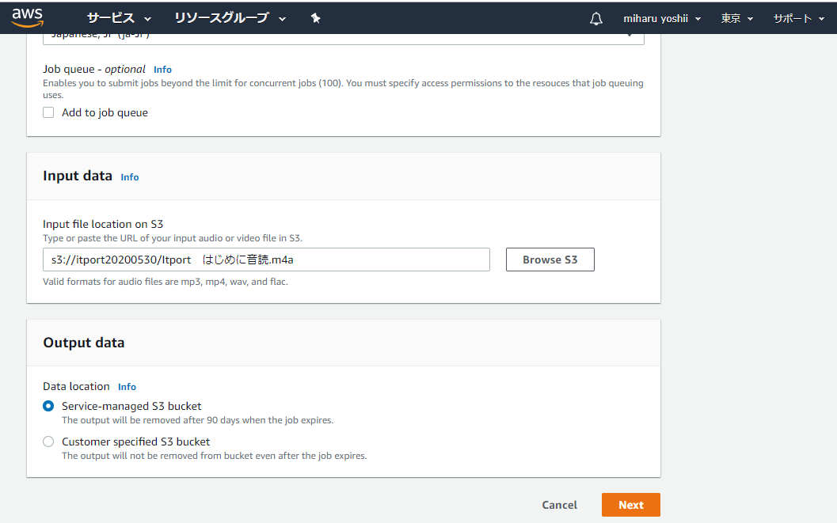Viewport: 837px width, 523px height.
Task: Click the orange Next button
Action: pos(631,505)
